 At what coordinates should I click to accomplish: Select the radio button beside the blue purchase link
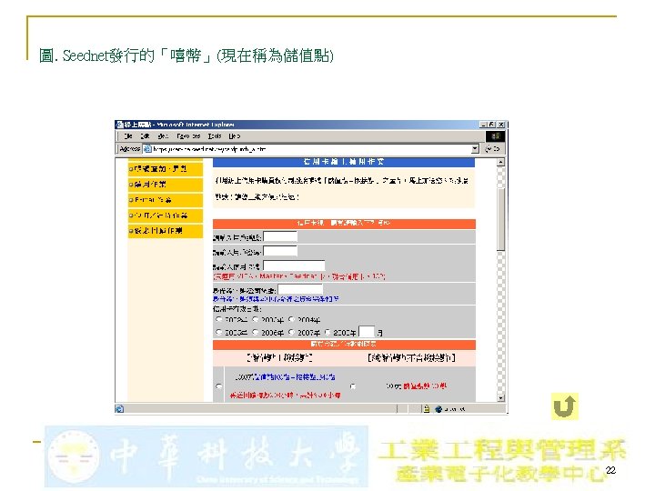coord(219,386)
